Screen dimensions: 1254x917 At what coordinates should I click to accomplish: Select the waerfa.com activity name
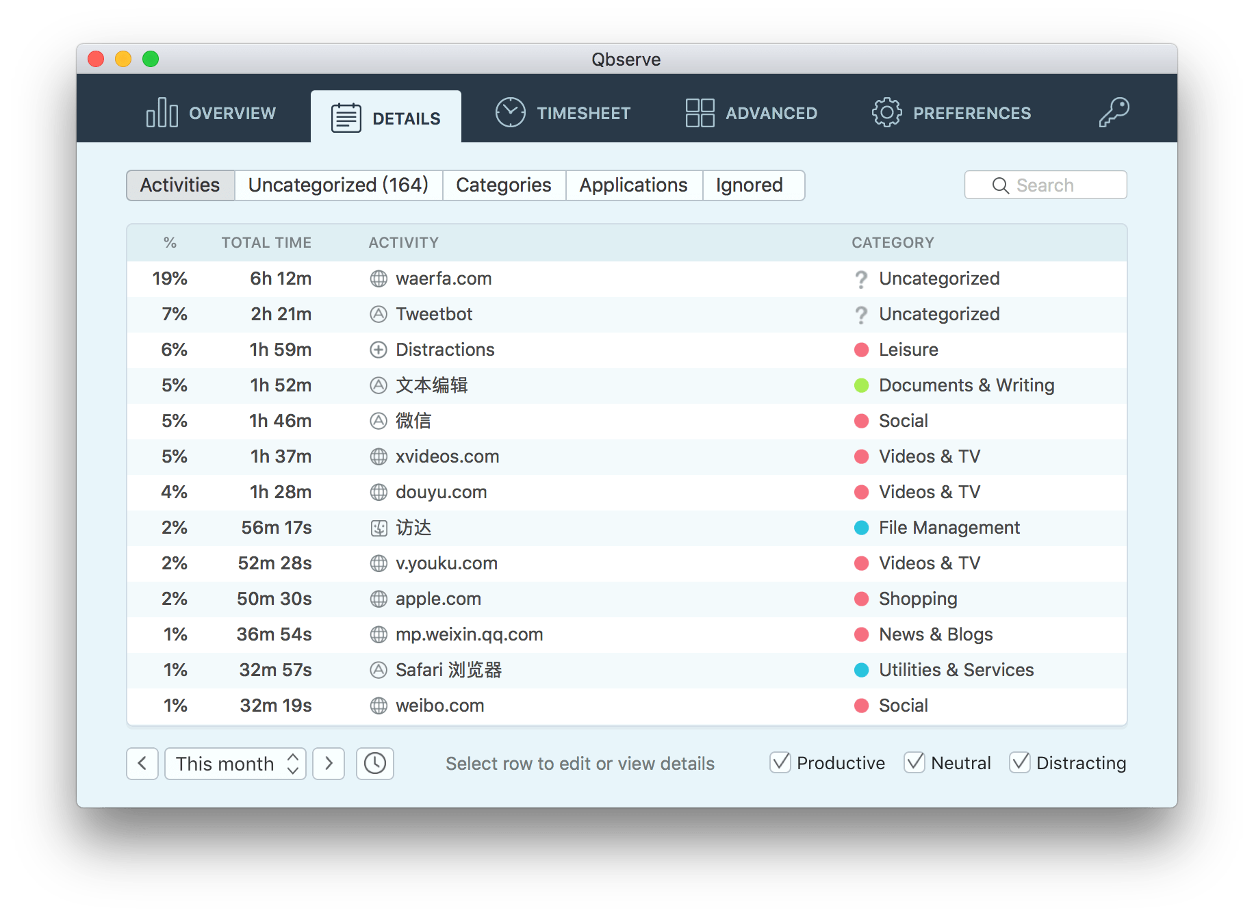444,279
